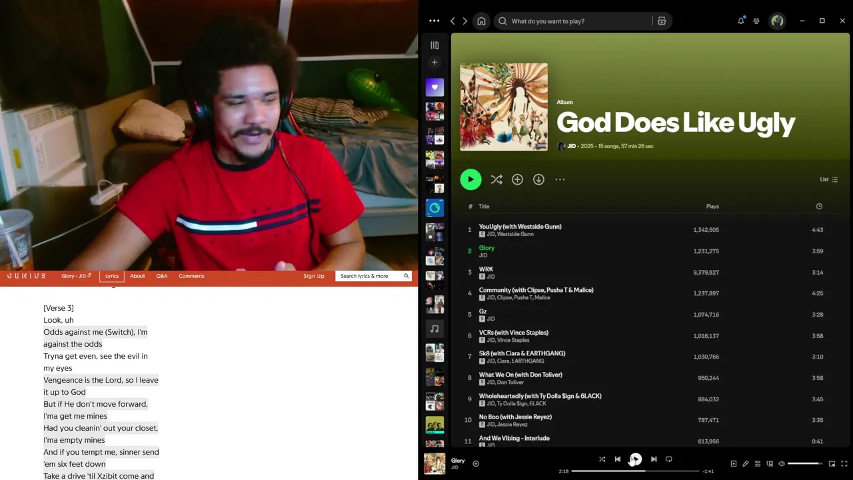This screenshot has height=480, width=853.
Task: Open Glory title in now playing bar
Action: [458, 461]
